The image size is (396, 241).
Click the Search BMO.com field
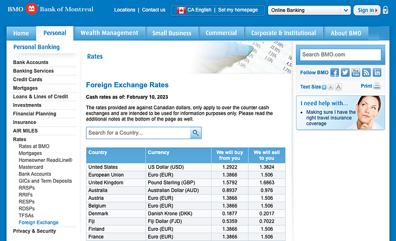341,54
